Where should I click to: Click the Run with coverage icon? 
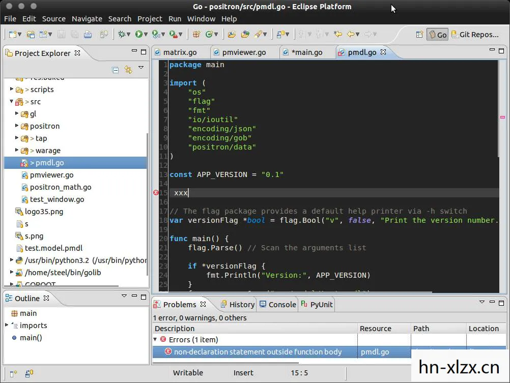[156, 34]
